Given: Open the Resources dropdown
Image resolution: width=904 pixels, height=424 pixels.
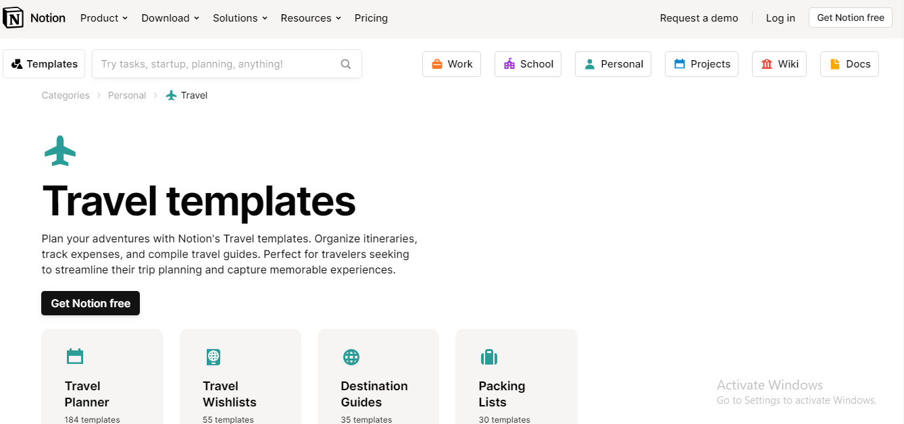Looking at the screenshot, I should click(311, 18).
